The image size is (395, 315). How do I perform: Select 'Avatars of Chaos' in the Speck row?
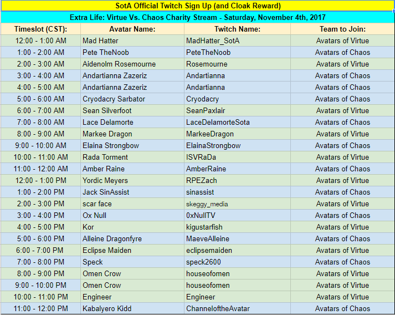(342, 262)
